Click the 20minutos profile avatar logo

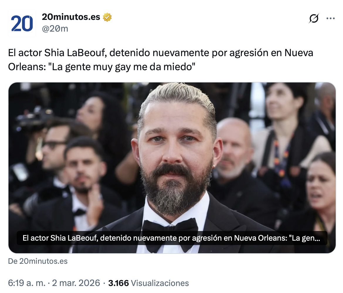pyautogui.click(x=22, y=23)
